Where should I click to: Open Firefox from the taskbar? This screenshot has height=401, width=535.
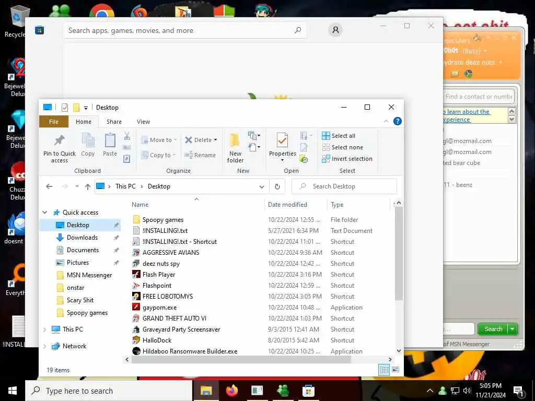point(231,391)
